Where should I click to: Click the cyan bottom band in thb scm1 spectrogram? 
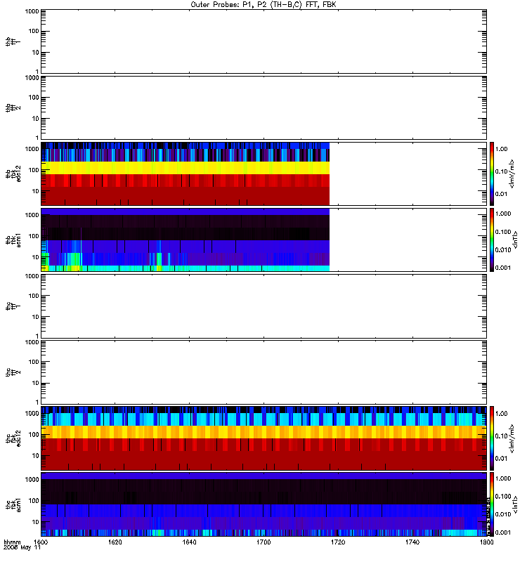point(186,268)
